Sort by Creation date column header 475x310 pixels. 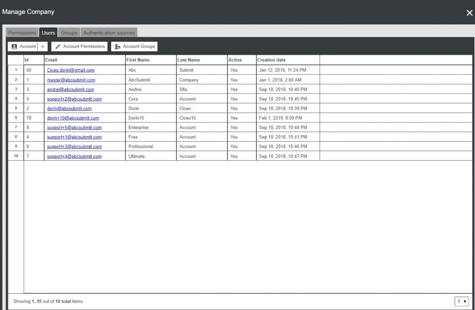coord(271,60)
